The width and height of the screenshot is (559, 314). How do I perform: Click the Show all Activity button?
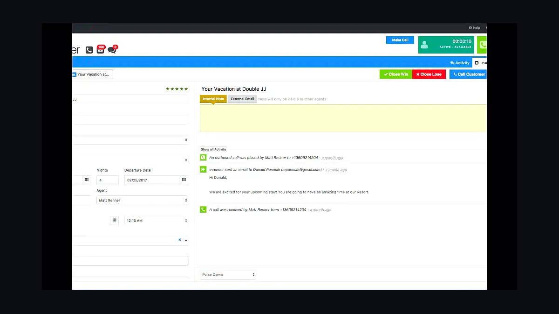click(213, 149)
